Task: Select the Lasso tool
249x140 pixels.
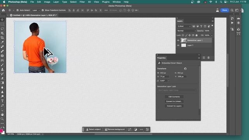Action: click(x=2, y=29)
